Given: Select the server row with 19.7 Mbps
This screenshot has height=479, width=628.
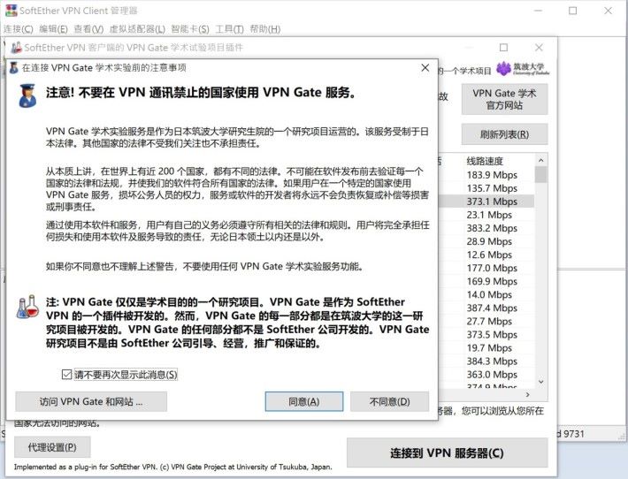Looking at the screenshot, I should [x=486, y=347].
